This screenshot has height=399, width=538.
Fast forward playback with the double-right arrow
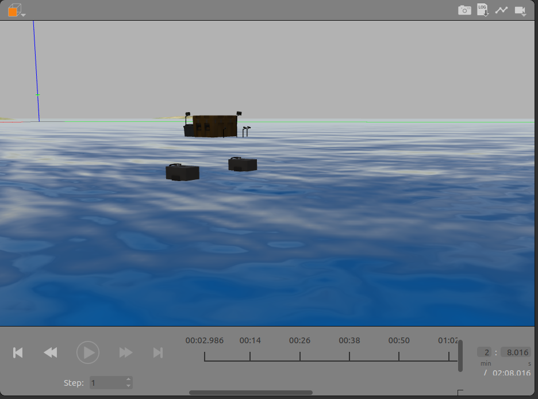click(125, 352)
